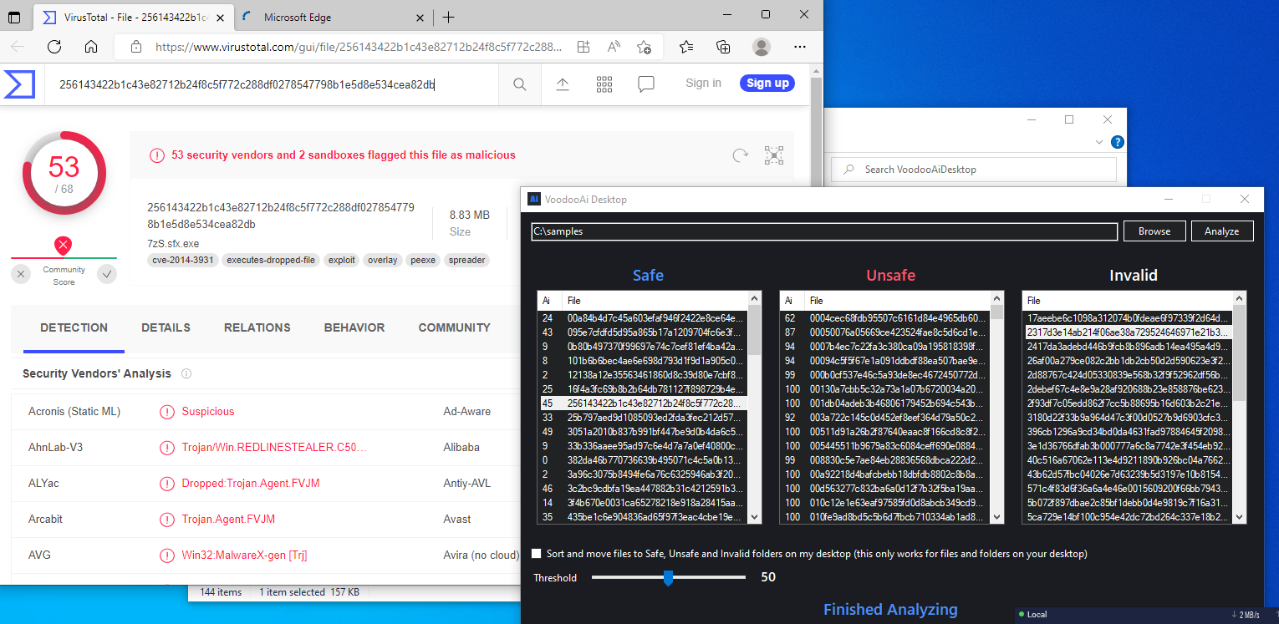Click info icon beside Security Vendors' Analysis

click(x=186, y=373)
